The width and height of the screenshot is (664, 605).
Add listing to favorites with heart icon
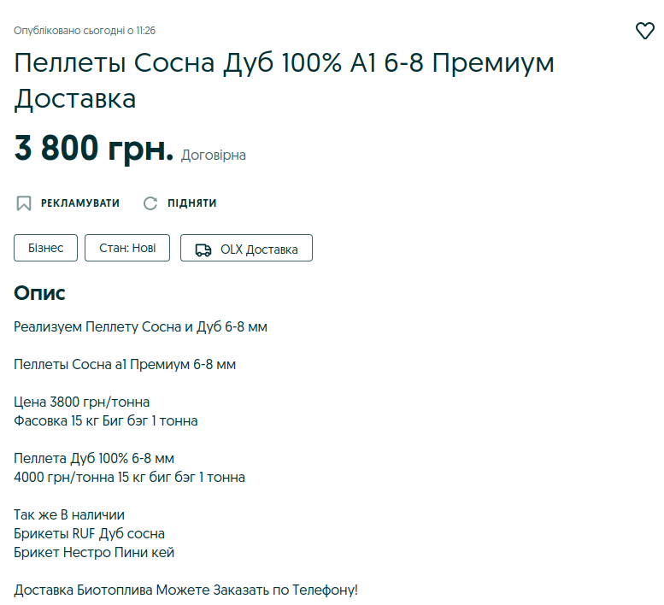[x=645, y=31]
